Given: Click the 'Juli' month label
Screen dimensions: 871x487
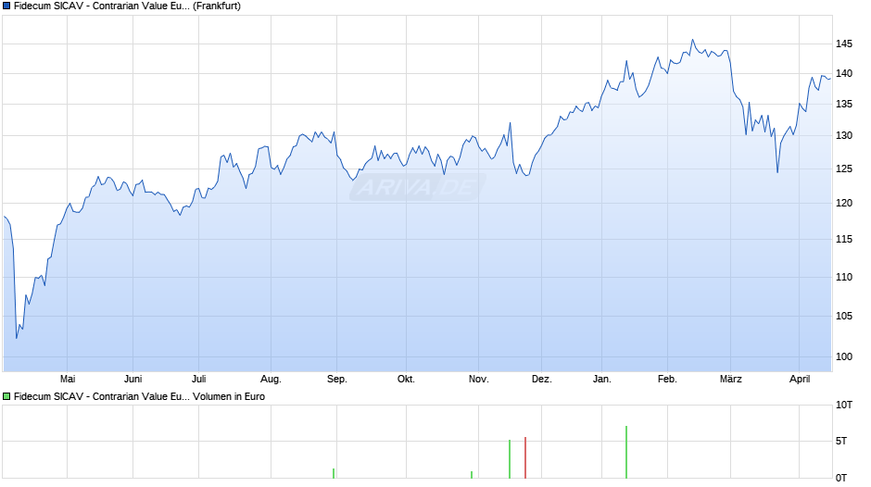Looking at the screenshot, I should click(x=198, y=379).
